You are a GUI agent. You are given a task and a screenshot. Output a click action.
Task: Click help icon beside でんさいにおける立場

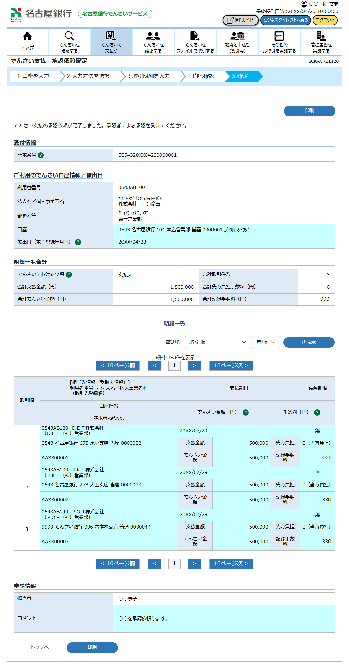[69, 275]
